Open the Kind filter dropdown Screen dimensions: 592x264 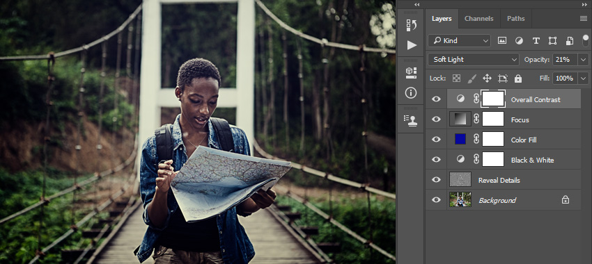point(459,41)
